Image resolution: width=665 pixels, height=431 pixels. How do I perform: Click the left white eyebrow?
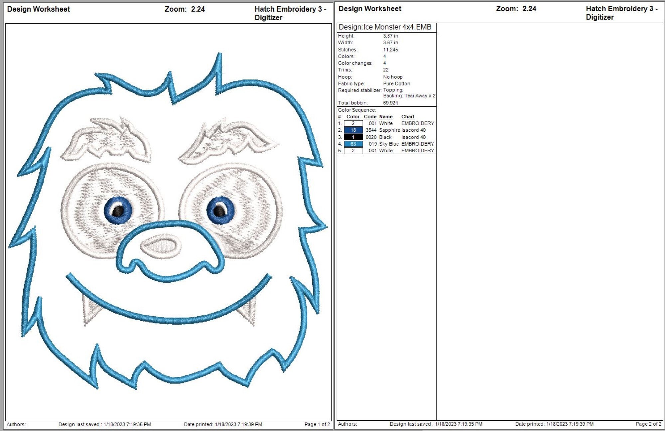click(x=106, y=139)
